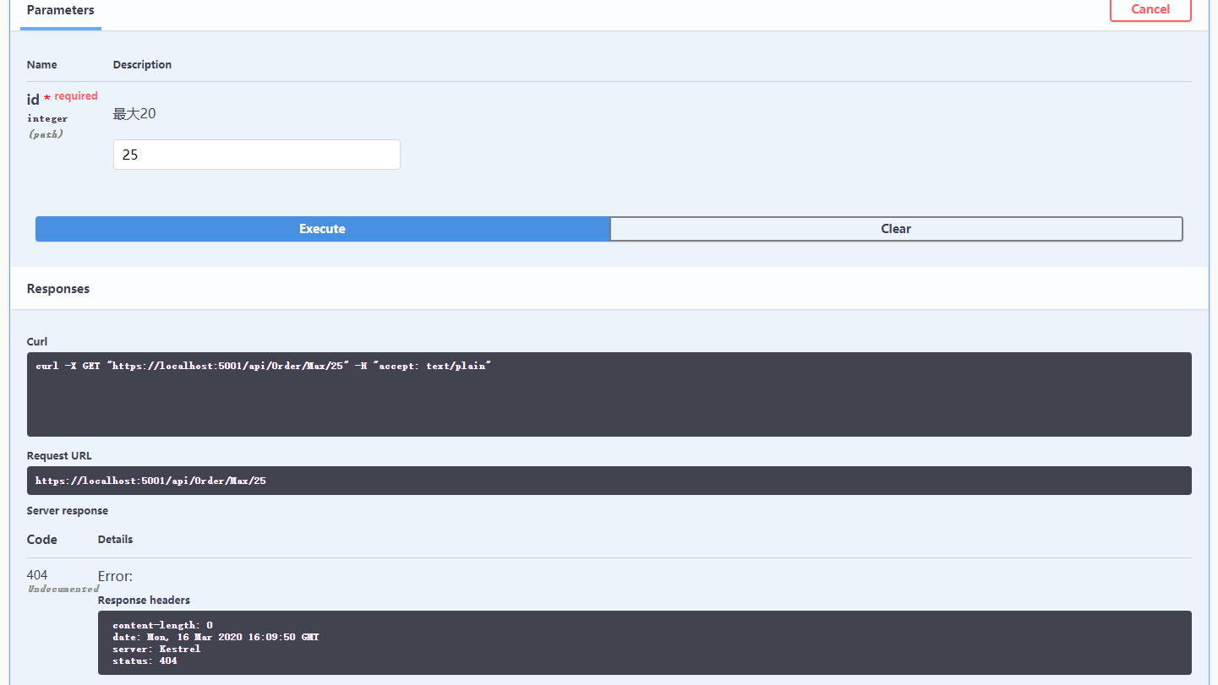The image size is (1218, 685).
Task: Click the 'Description' column header
Action: [x=142, y=65]
